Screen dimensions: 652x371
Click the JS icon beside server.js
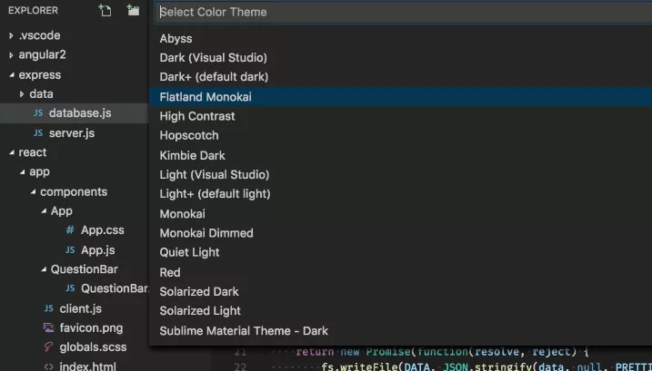(38, 132)
